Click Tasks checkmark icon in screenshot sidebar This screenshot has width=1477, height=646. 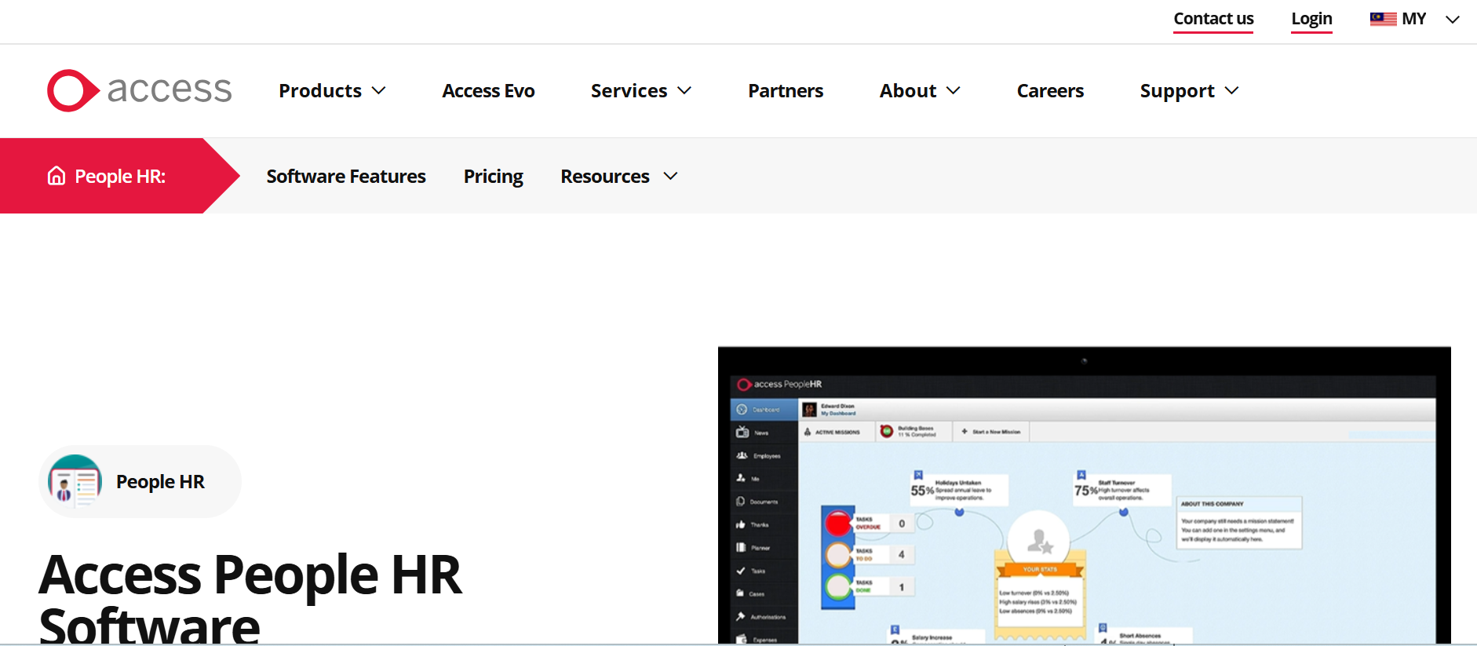740,571
